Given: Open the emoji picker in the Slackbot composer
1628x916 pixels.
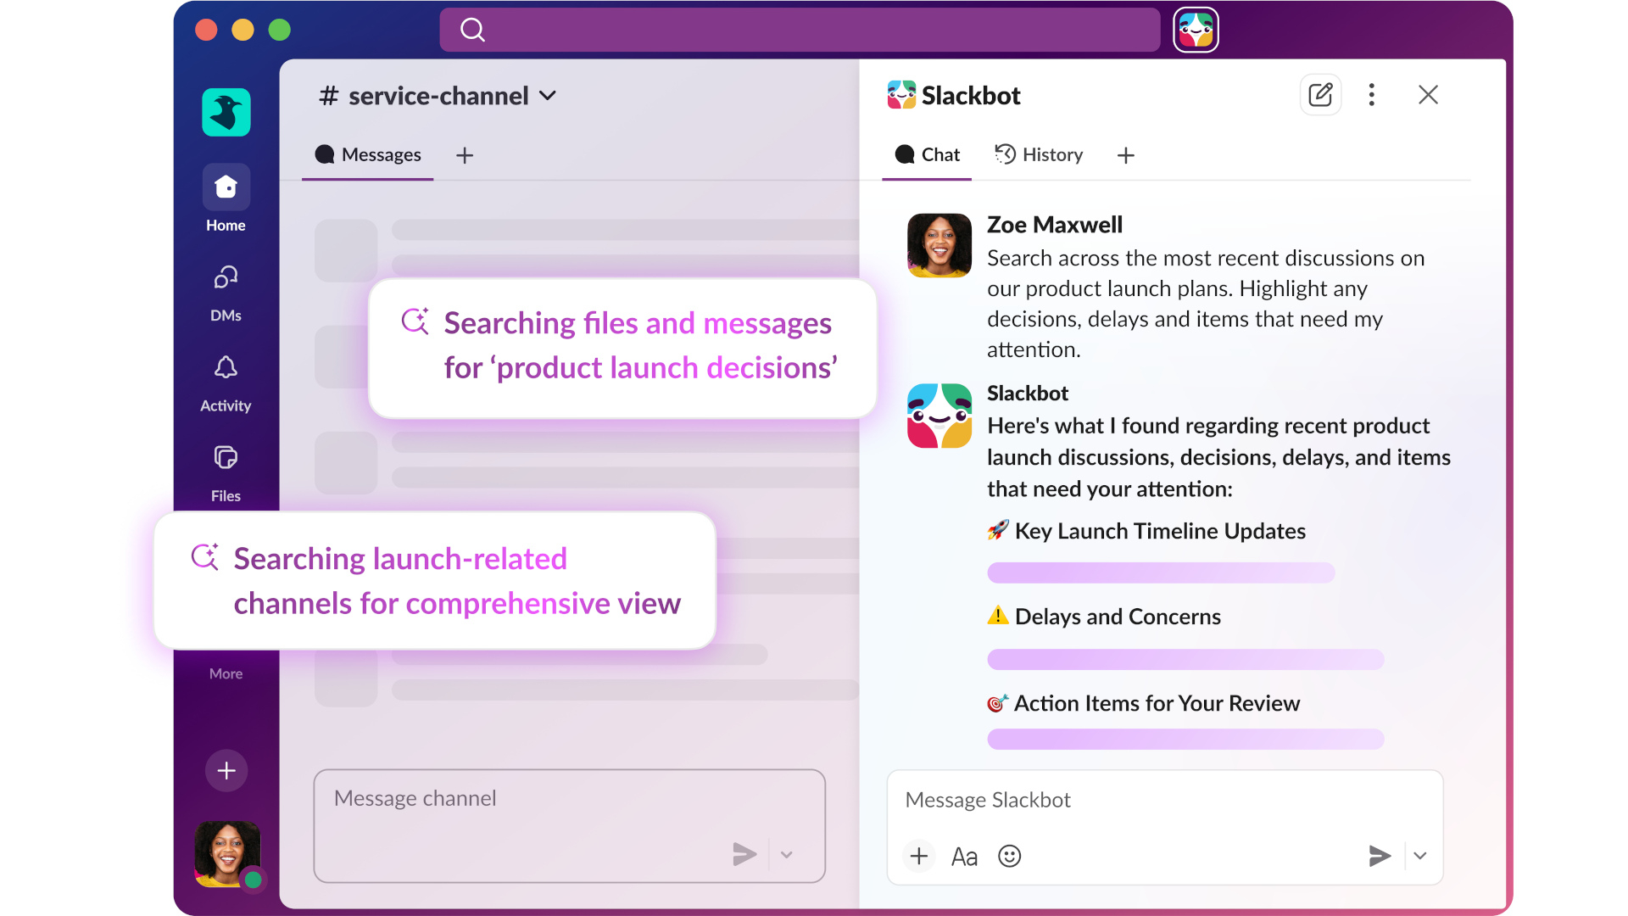Looking at the screenshot, I should [1009, 856].
